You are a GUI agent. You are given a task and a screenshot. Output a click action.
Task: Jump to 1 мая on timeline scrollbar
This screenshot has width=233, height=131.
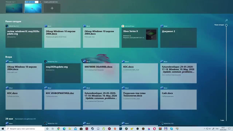222,120
